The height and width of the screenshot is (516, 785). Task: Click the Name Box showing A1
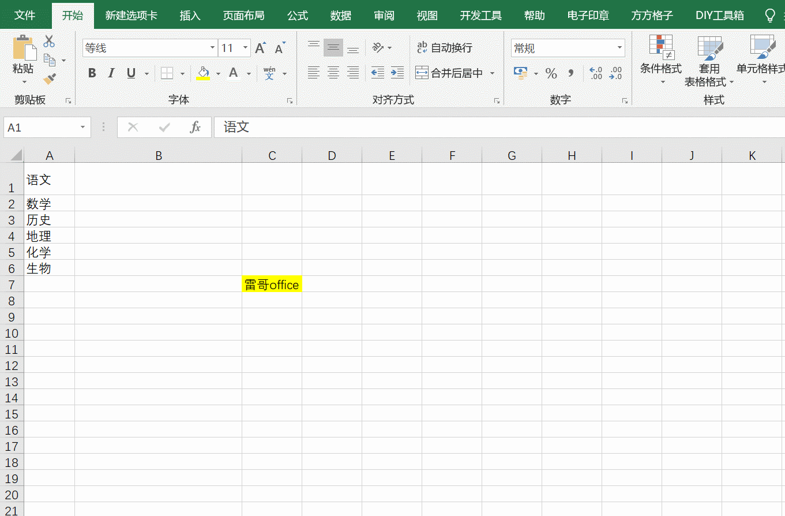(40, 128)
